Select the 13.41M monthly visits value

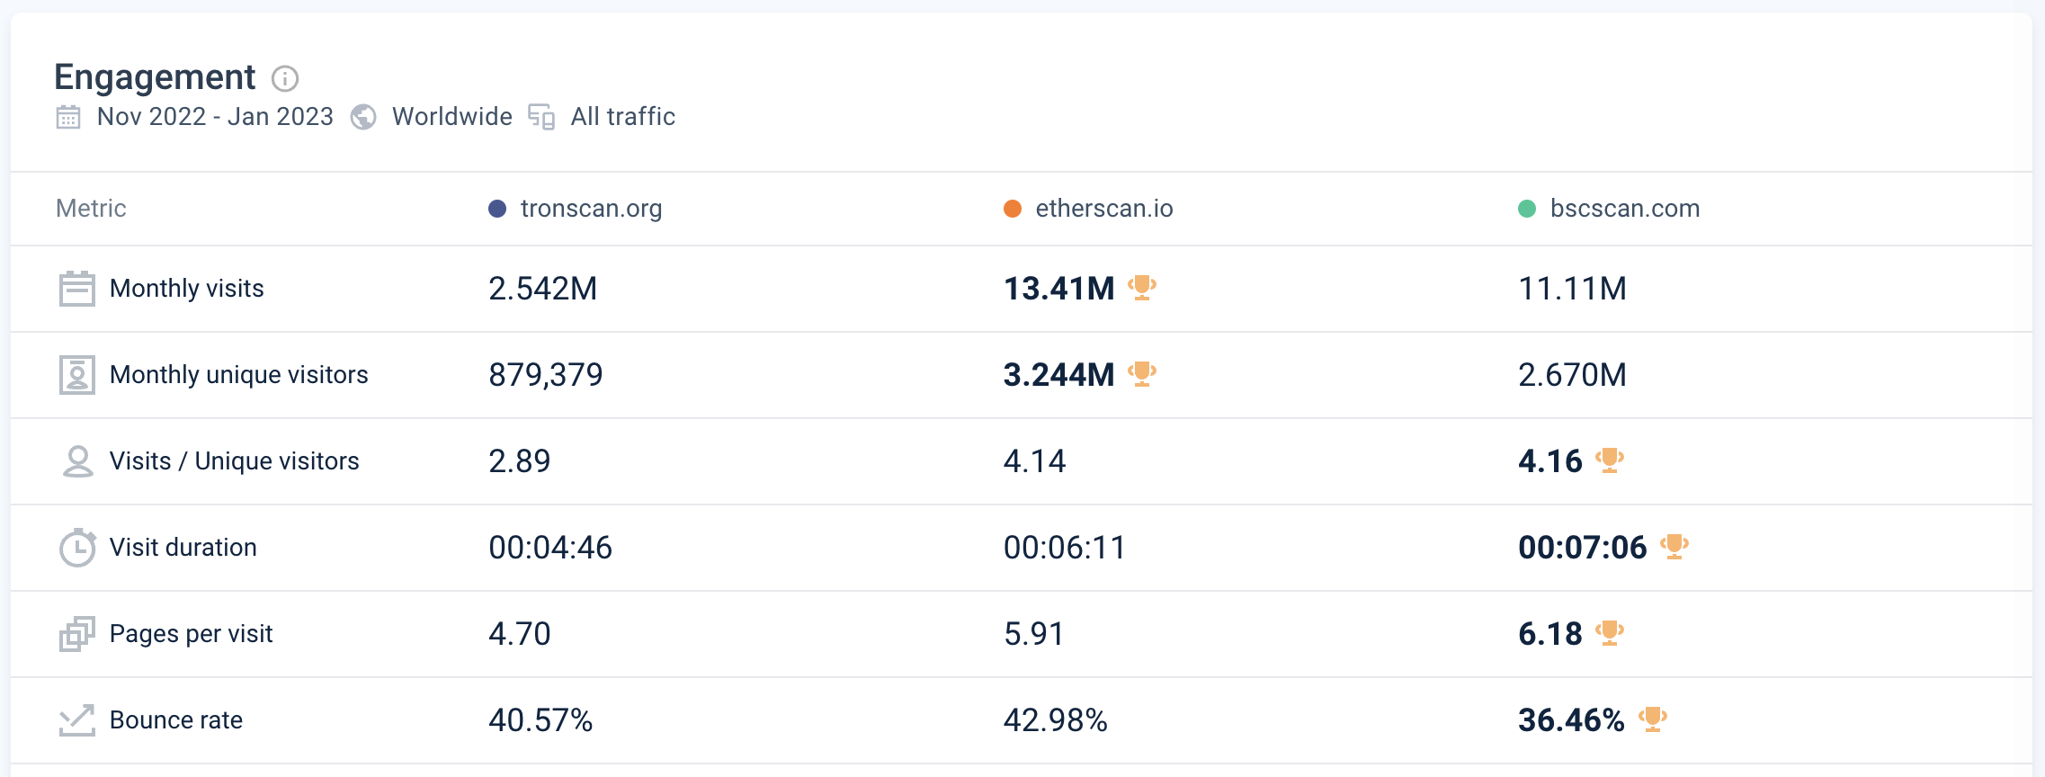(x=1059, y=289)
